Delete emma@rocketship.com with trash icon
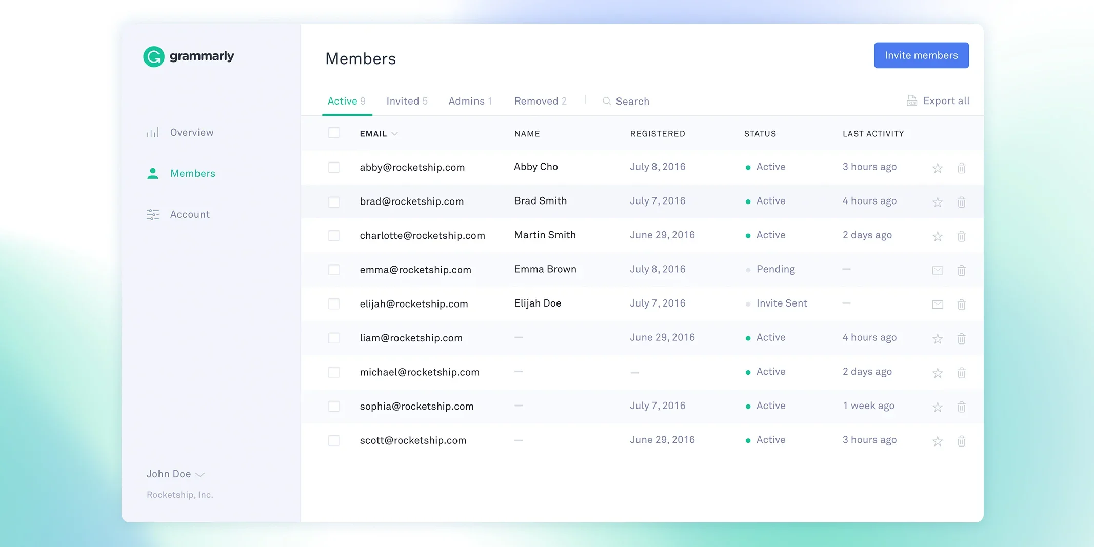Screen dimensions: 1094x547 click(x=962, y=270)
